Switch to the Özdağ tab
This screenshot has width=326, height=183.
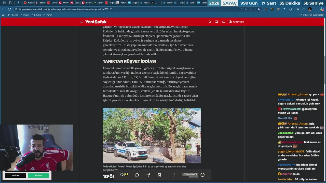(75, 3)
